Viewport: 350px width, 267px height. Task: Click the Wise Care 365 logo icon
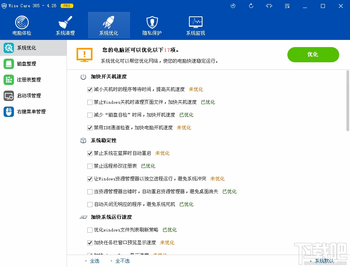[x=4, y=6]
